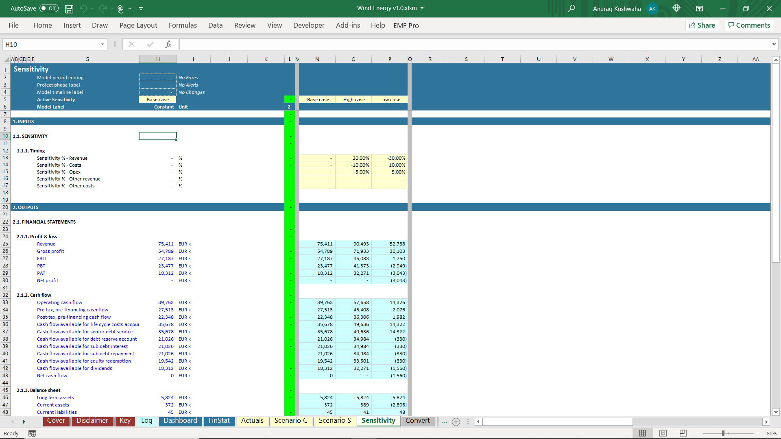Switch to Page Break Preview view icon
Image resolution: width=781 pixels, height=439 pixels.
(683, 433)
